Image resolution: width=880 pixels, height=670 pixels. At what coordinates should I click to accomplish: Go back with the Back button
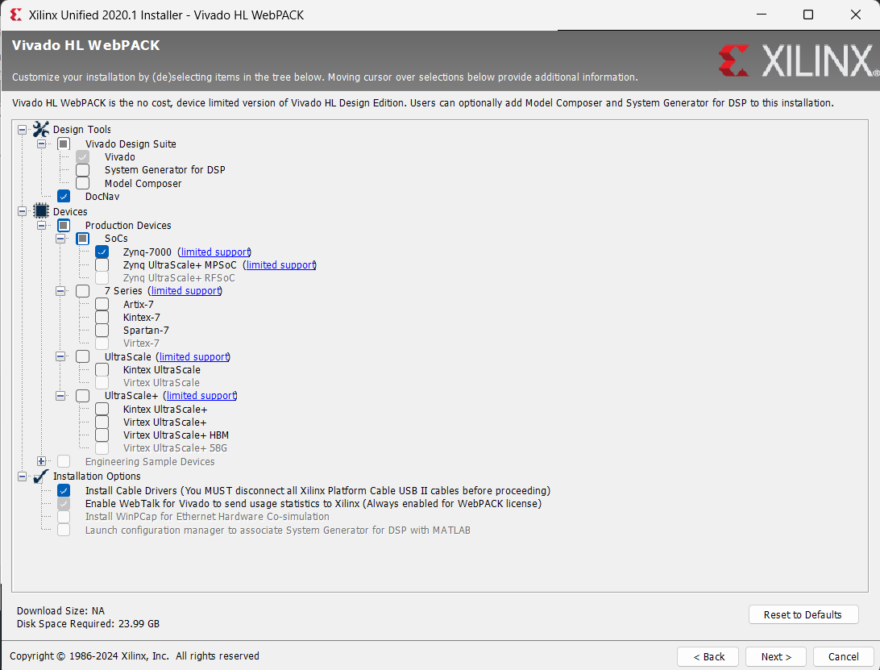click(x=709, y=656)
